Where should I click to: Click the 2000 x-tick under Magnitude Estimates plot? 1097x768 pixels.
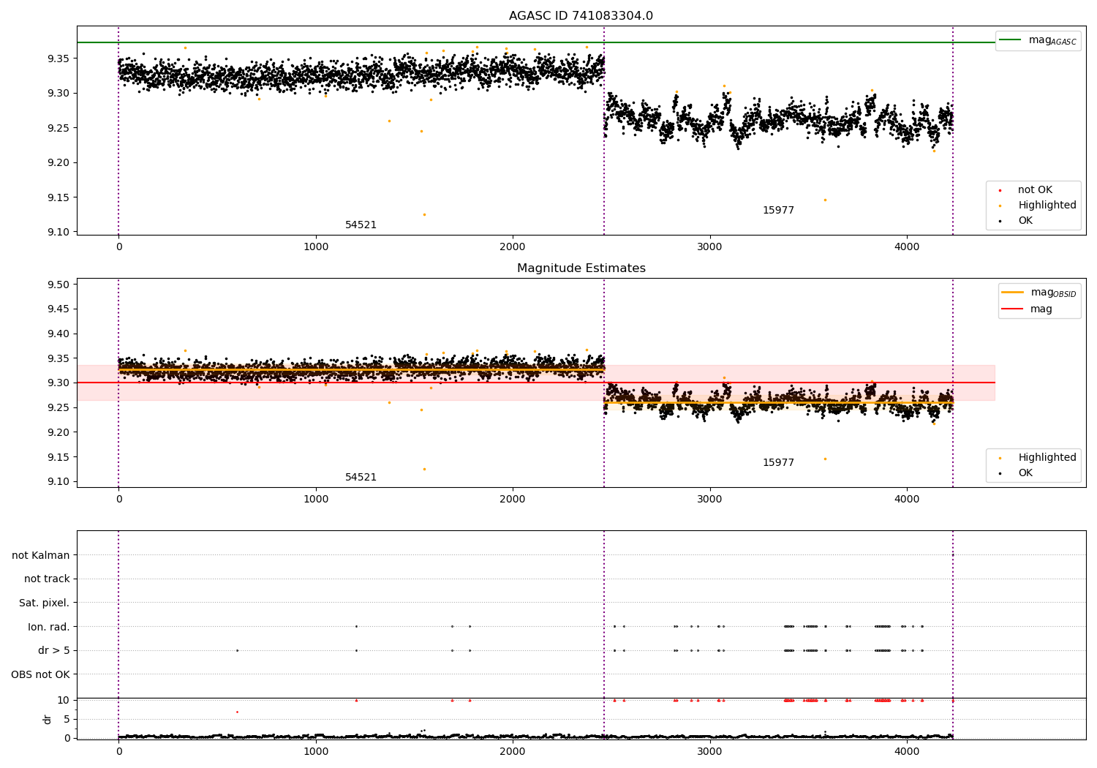513,499
